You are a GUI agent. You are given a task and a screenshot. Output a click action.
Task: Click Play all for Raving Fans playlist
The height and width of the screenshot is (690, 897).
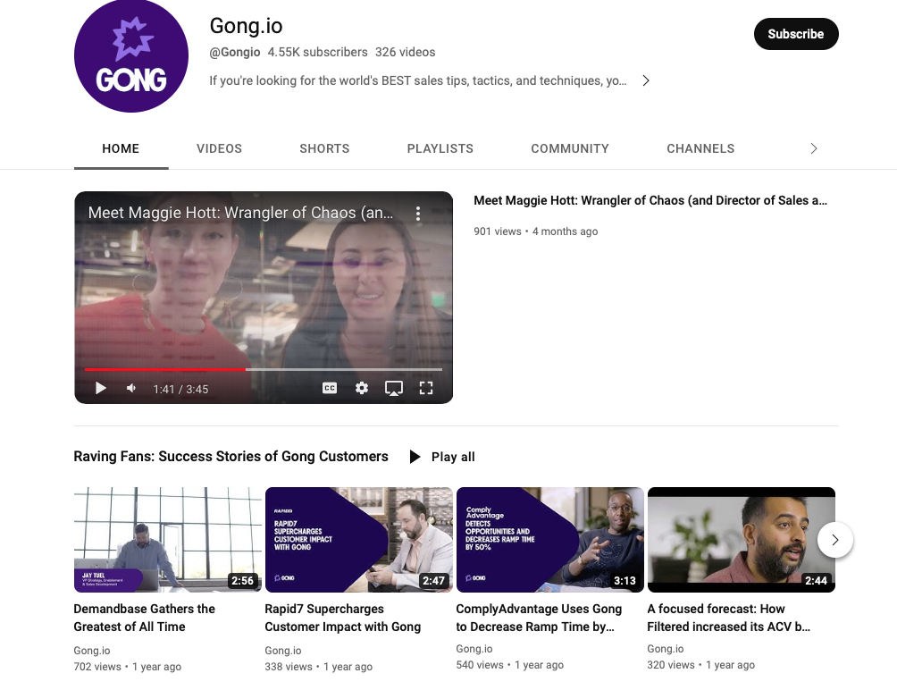click(442, 457)
